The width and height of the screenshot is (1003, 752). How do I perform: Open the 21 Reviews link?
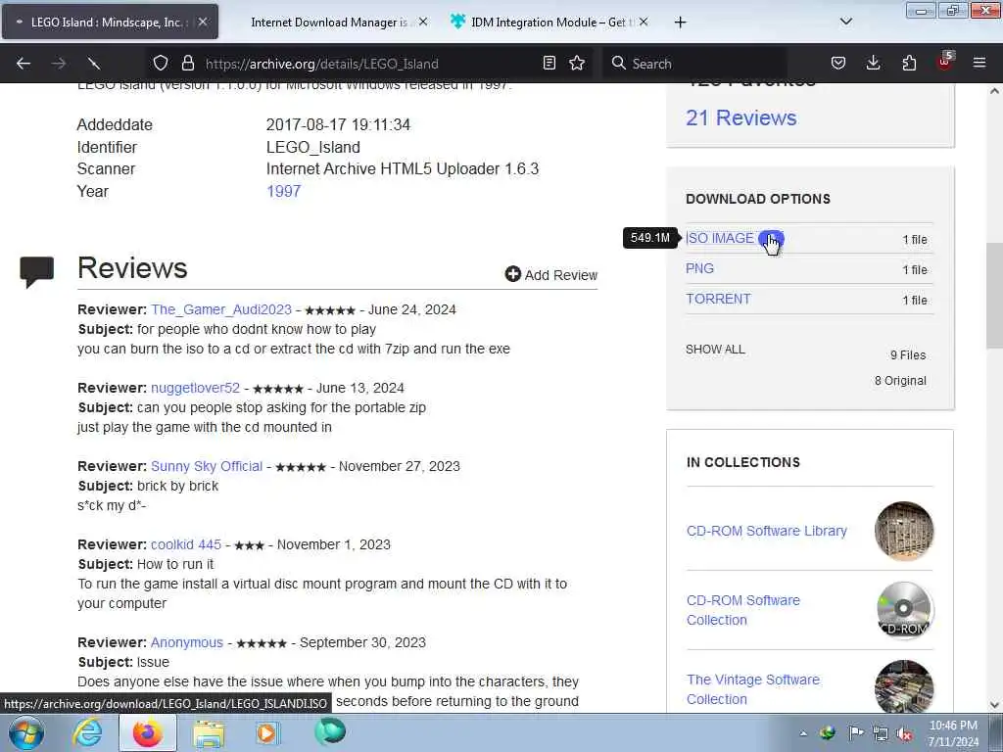pos(740,117)
